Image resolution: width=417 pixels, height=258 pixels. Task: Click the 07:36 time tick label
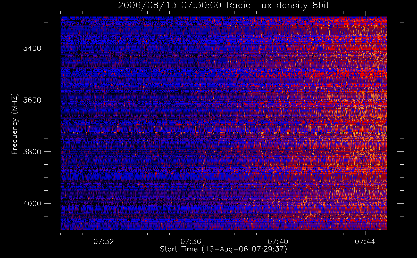pyautogui.click(x=191, y=242)
